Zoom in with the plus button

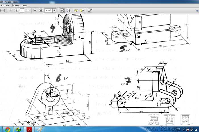(x=41, y=11)
